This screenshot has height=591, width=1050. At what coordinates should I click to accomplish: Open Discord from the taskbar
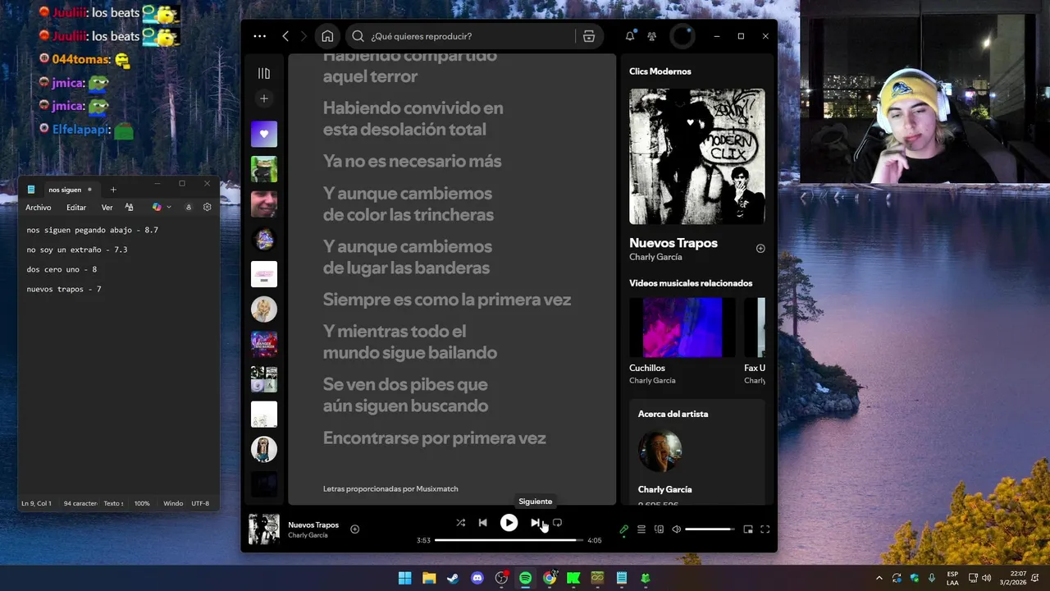477,578
